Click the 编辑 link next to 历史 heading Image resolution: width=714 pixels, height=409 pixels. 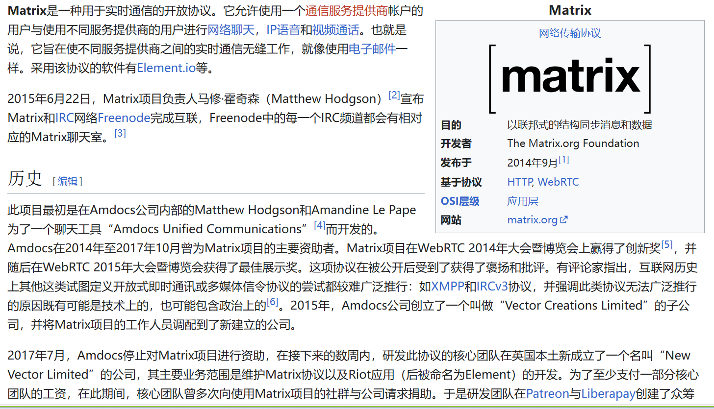click(67, 181)
